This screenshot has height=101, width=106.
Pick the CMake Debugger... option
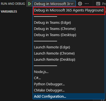tap(69, 90)
